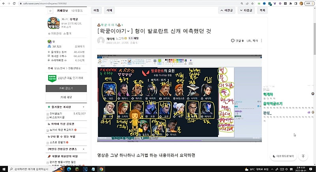Bookmark this page with the star icon
This screenshot has width=316, height=172.
point(252,4)
